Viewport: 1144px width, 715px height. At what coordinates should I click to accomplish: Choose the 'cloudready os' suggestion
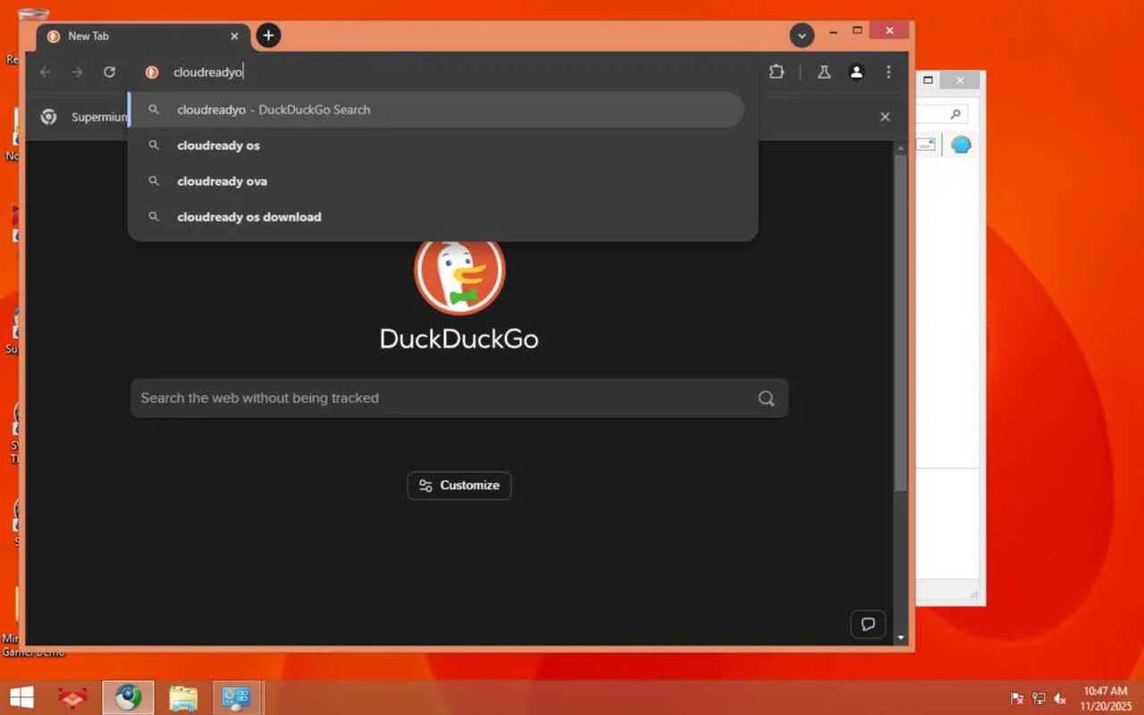click(x=438, y=146)
